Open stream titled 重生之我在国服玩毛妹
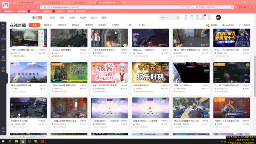Viewport: 256px width, 144px height. pyautogui.click(x=21, y=85)
